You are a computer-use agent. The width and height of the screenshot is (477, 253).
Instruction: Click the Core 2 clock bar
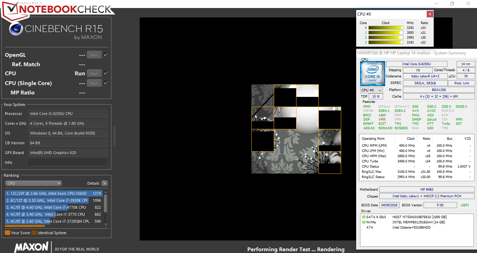click(386, 38)
